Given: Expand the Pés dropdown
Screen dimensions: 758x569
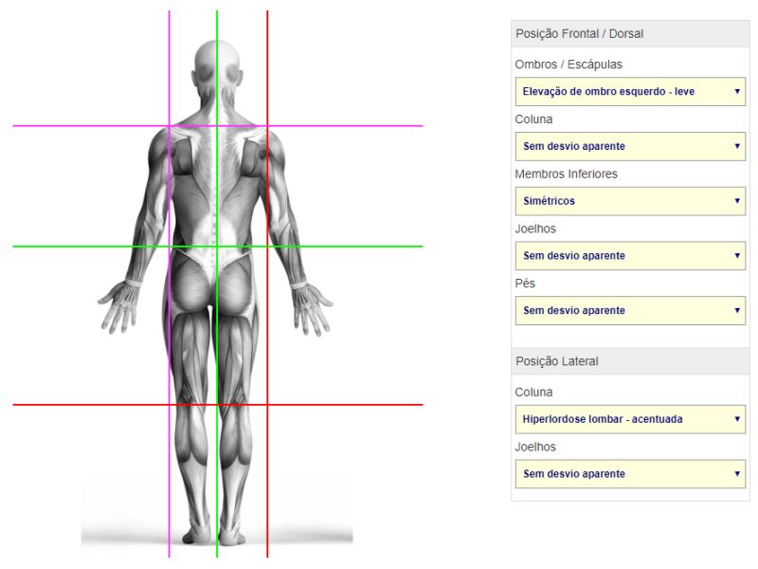Looking at the screenshot, I should tap(630, 311).
